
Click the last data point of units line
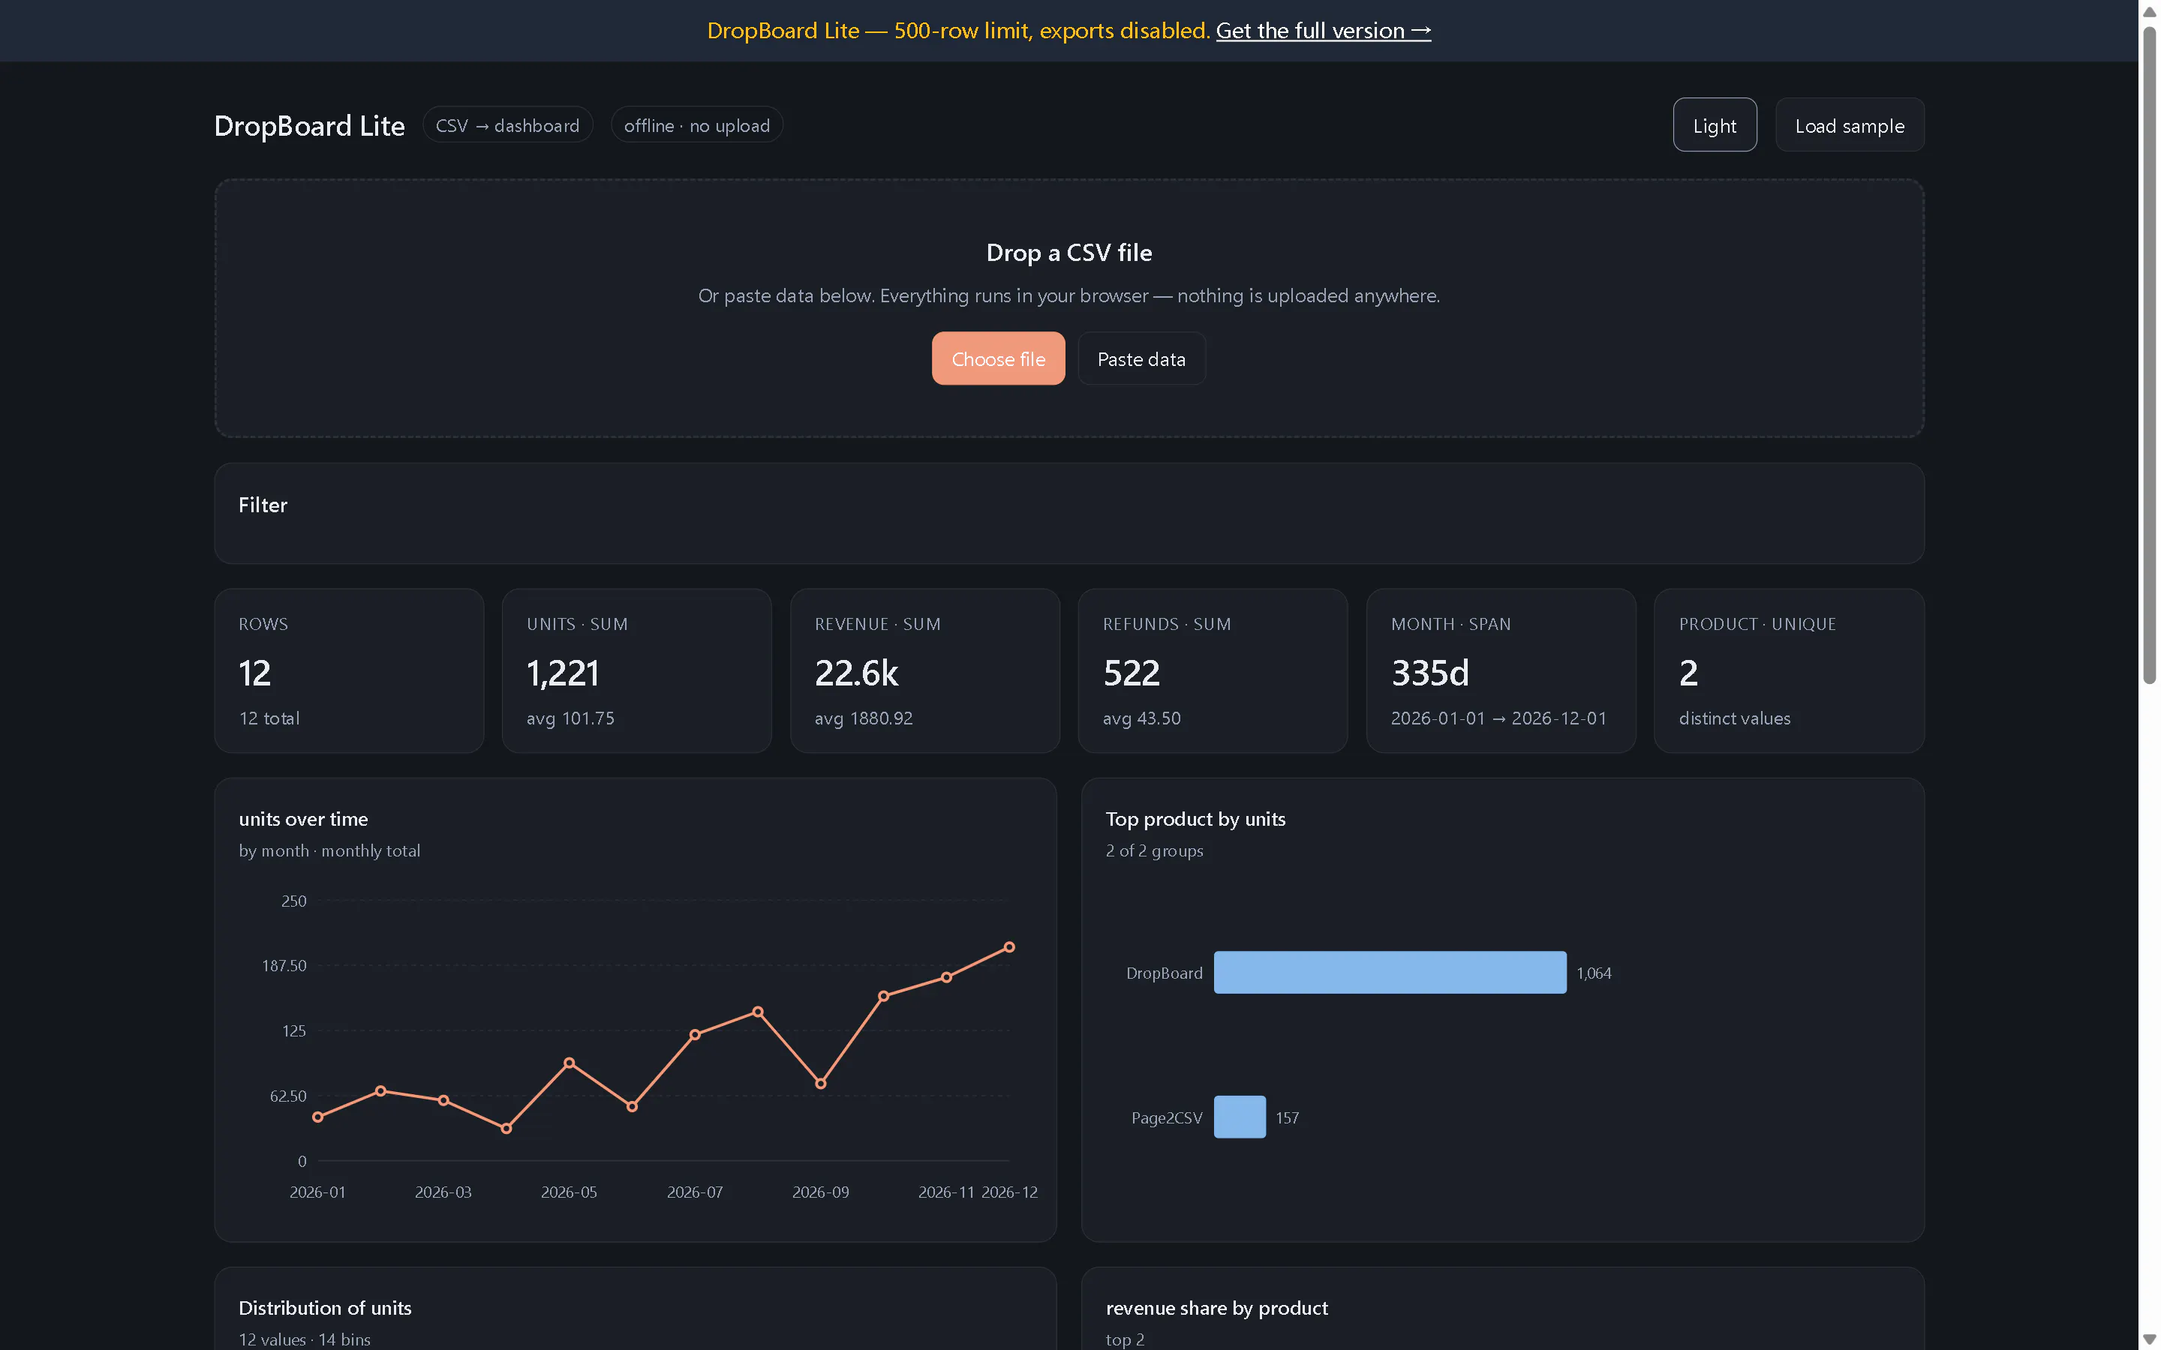[1009, 947]
